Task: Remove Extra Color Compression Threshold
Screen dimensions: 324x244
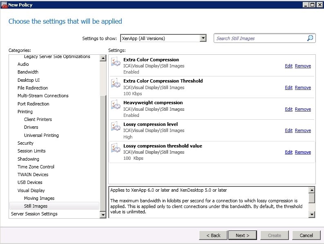Action: tap(303, 87)
